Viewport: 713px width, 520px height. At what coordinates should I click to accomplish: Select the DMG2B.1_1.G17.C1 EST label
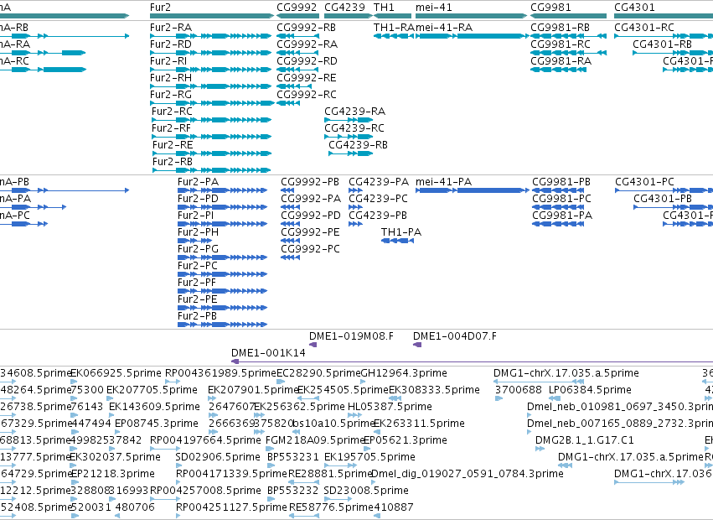585,440
